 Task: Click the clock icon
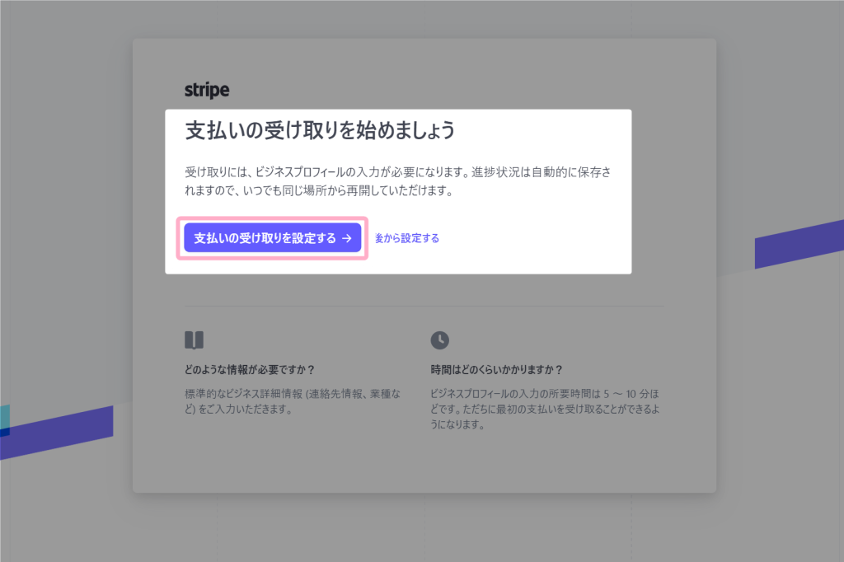pos(440,340)
